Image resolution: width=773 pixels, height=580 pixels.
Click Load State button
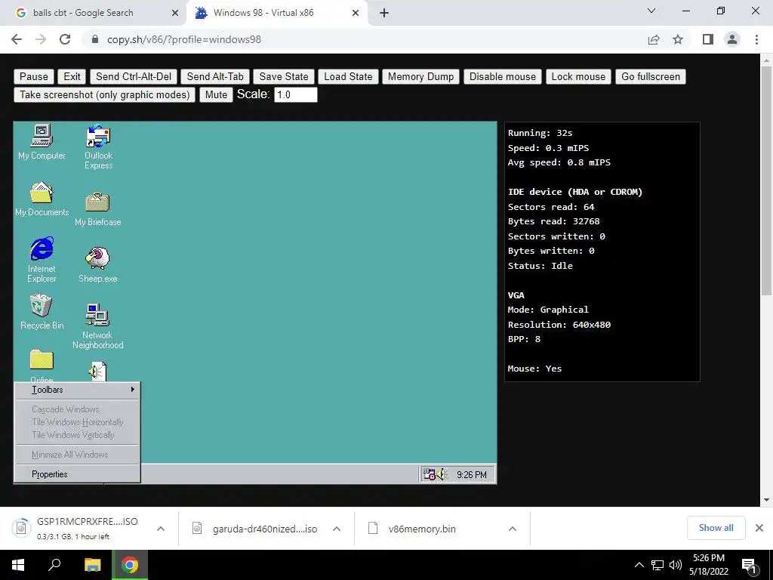coord(348,76)
